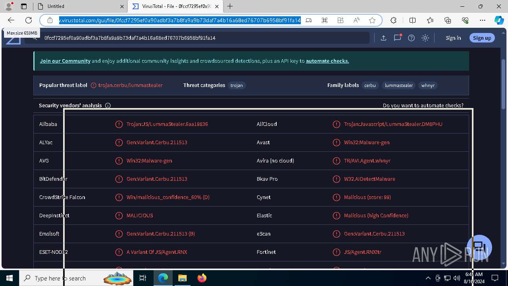Open the Favorites list icon
Viewport: 508px width, 286px height.
430,20
